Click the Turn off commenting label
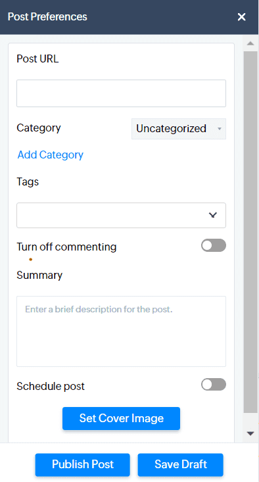 tap(66, 247)
